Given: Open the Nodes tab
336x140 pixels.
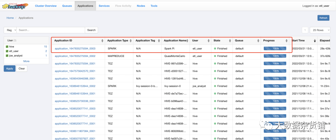Looking at the screenshot, I should pyautogui.click(x=141, y=6).
